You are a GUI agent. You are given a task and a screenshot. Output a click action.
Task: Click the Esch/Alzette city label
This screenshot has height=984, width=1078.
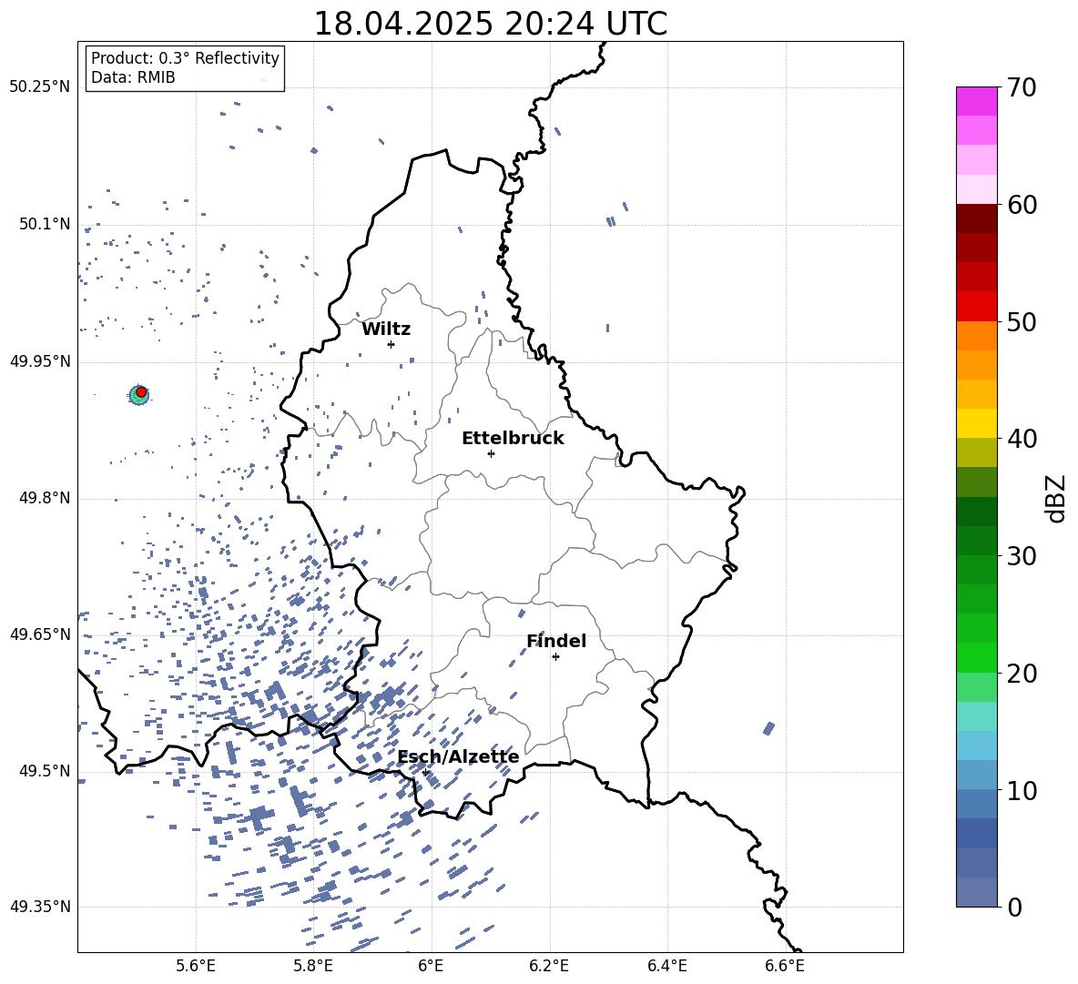point(458,756)
